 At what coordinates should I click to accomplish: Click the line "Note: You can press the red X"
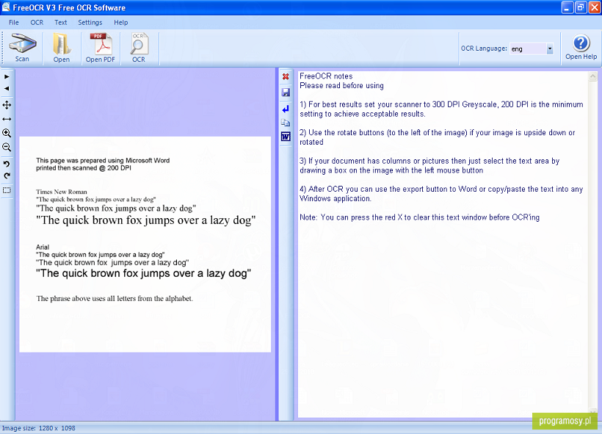tap(420, 217)
